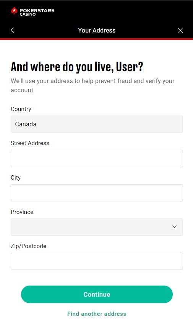The width and height of the screenshot is (193, 330).
Task: Focus the Zip/Postcode input field
Action: [x=97, y=261]
